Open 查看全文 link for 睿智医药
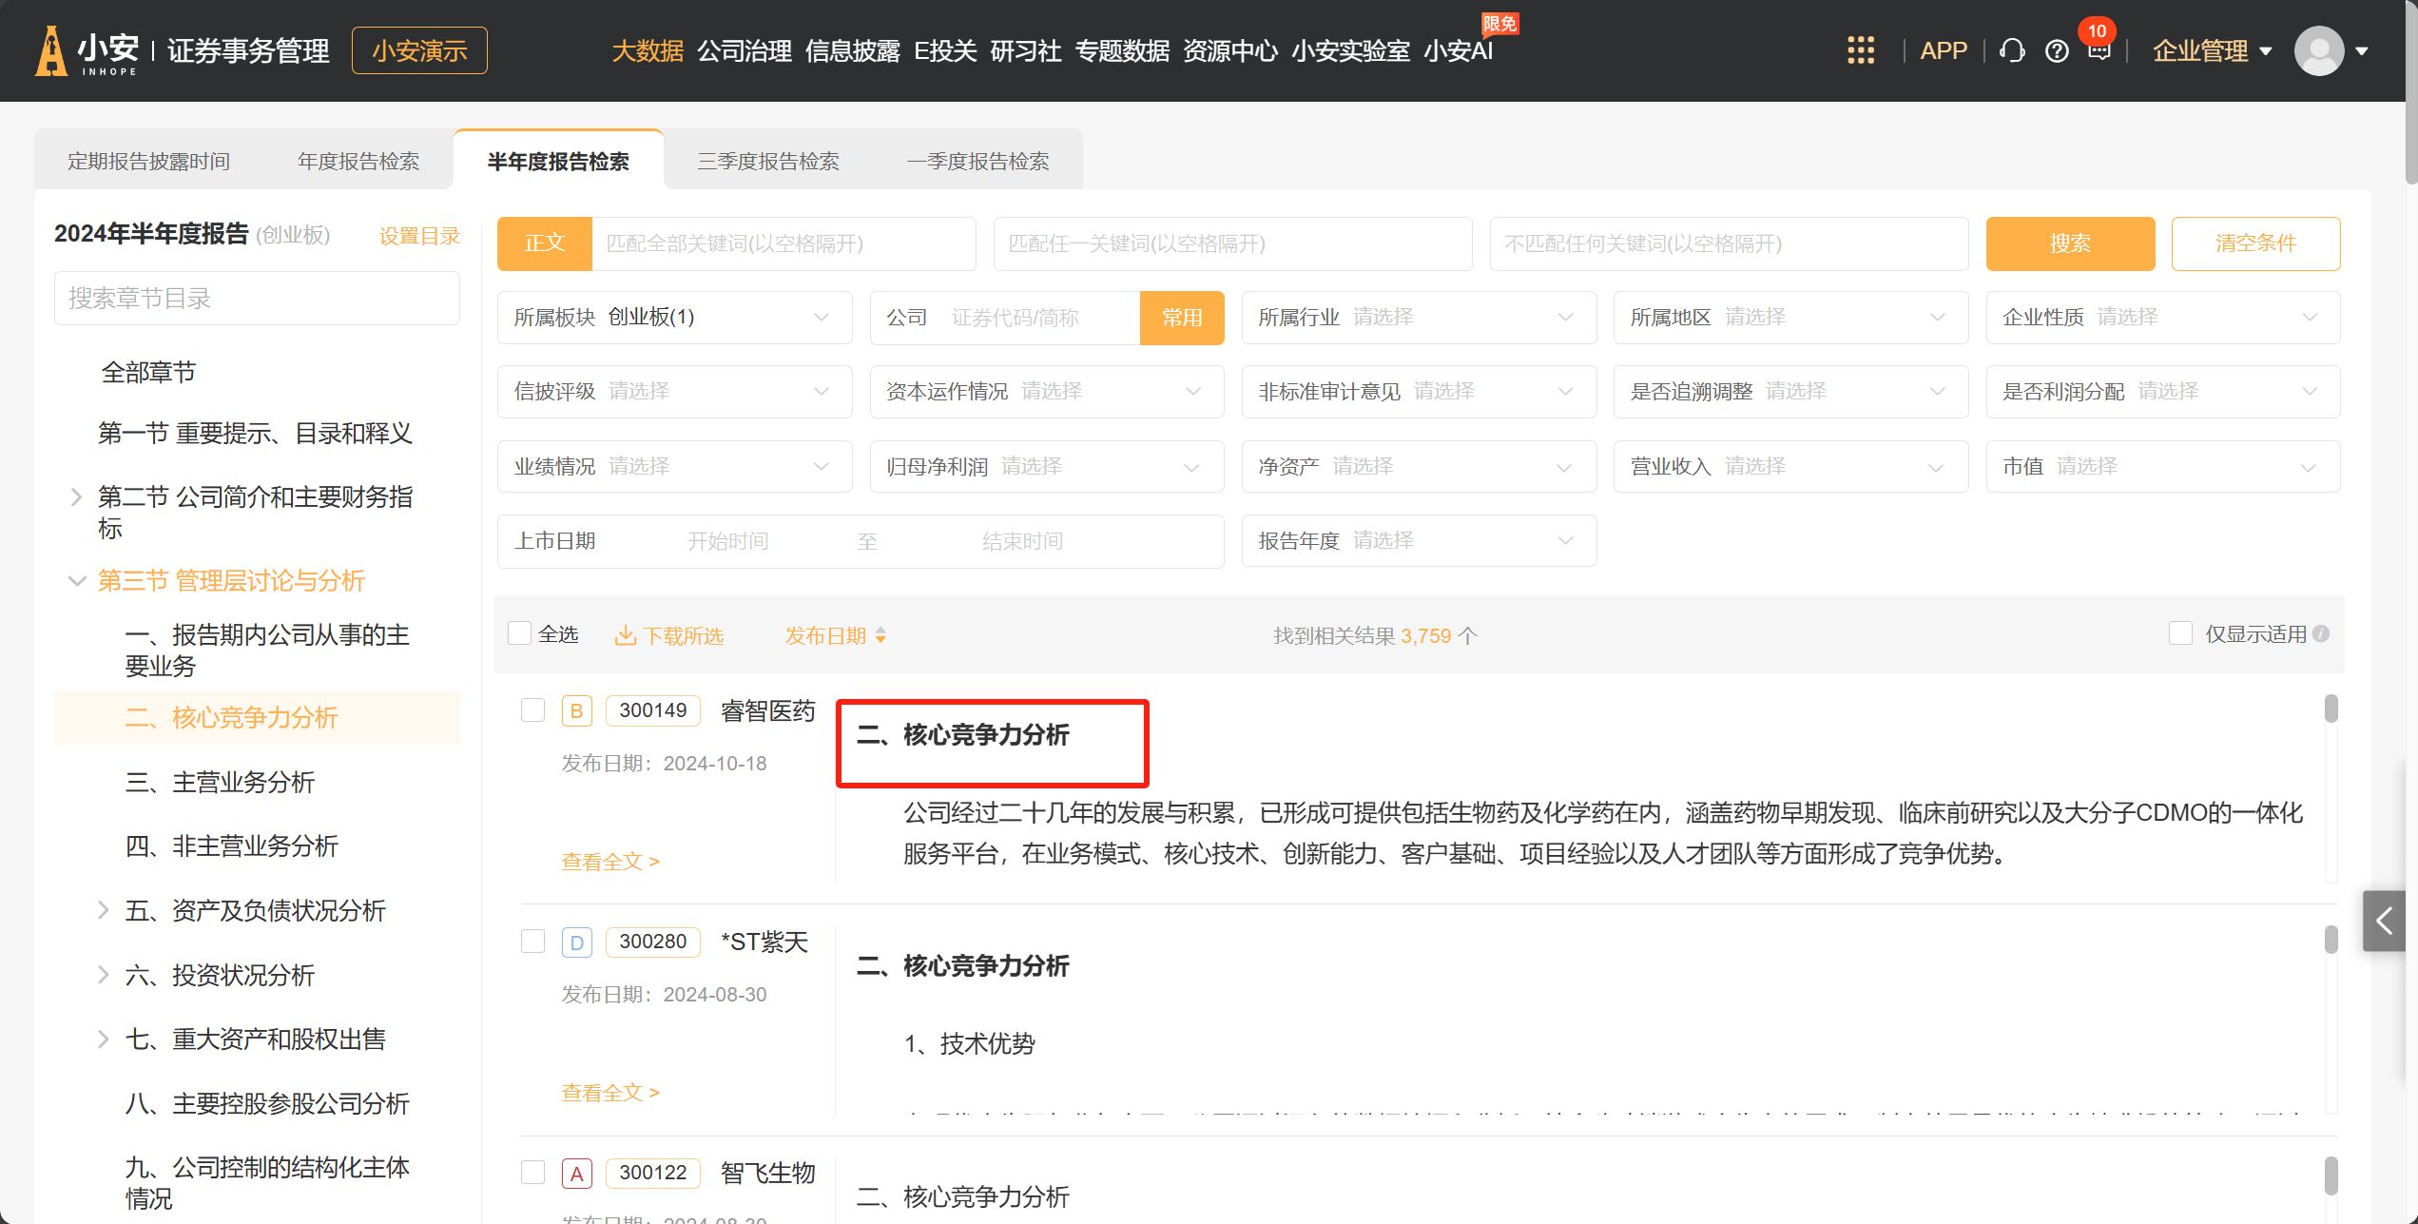 point(609,861)
